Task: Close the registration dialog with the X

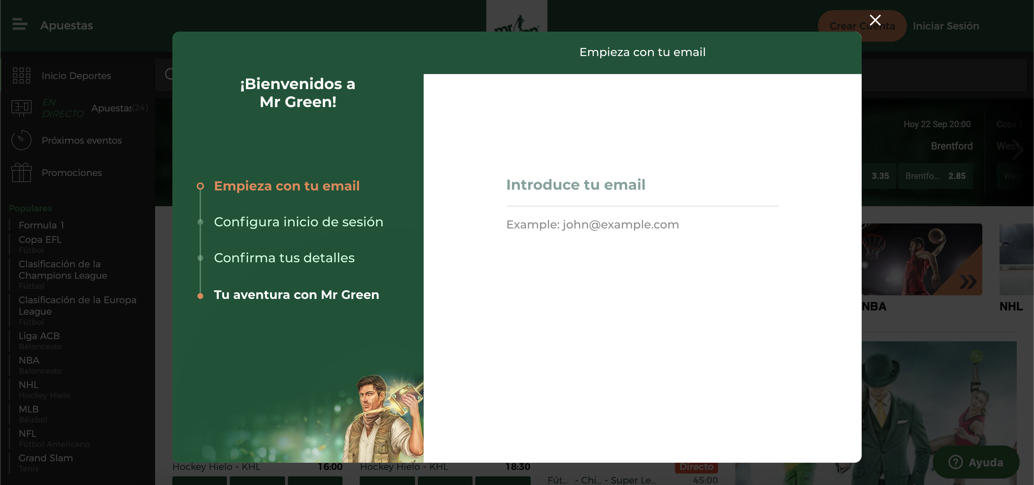Action: [x=875, y=20]
